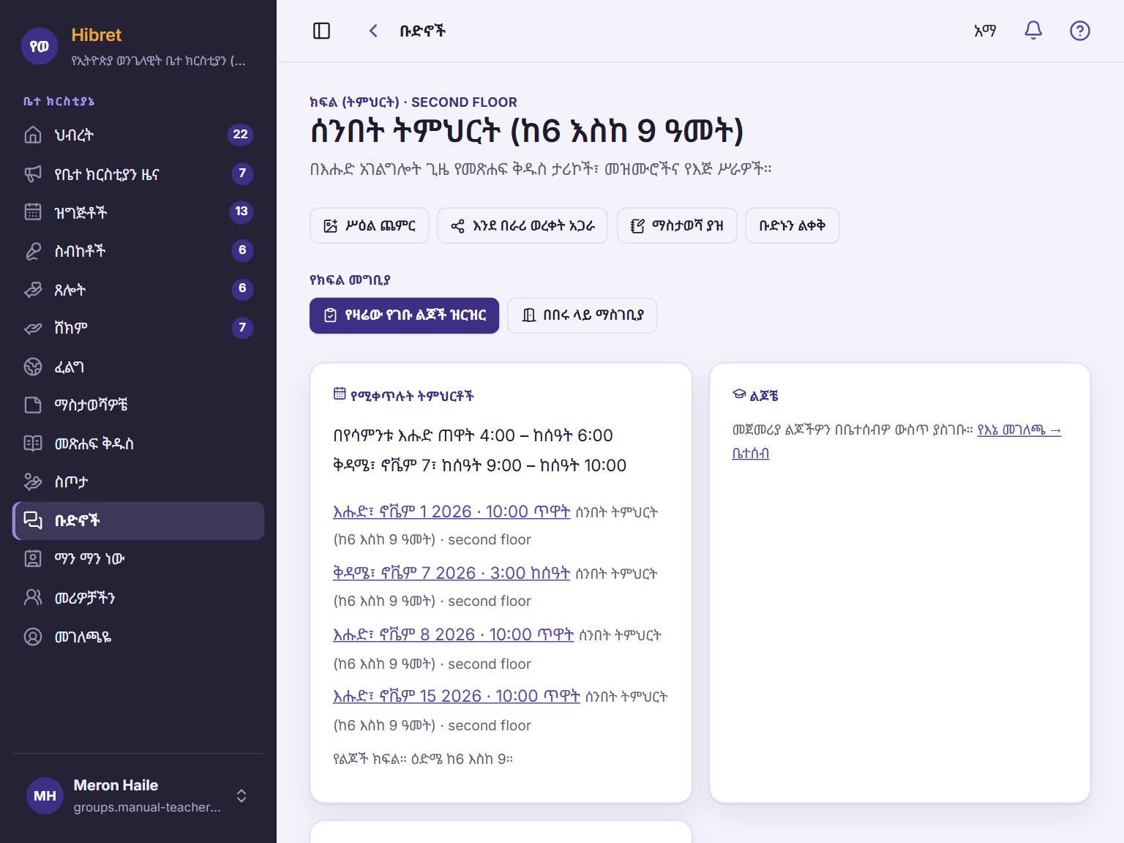
Task: Click the ፈልግ sidebar icon
Action: [33, 367]
